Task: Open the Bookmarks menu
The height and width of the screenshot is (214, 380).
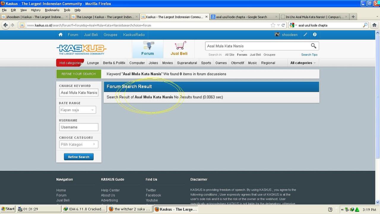Action: (52, 10)
